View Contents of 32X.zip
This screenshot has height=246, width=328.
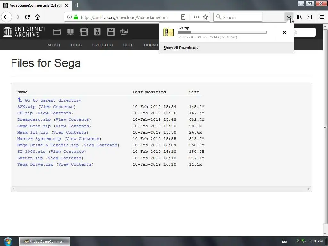tap(57, 107)
